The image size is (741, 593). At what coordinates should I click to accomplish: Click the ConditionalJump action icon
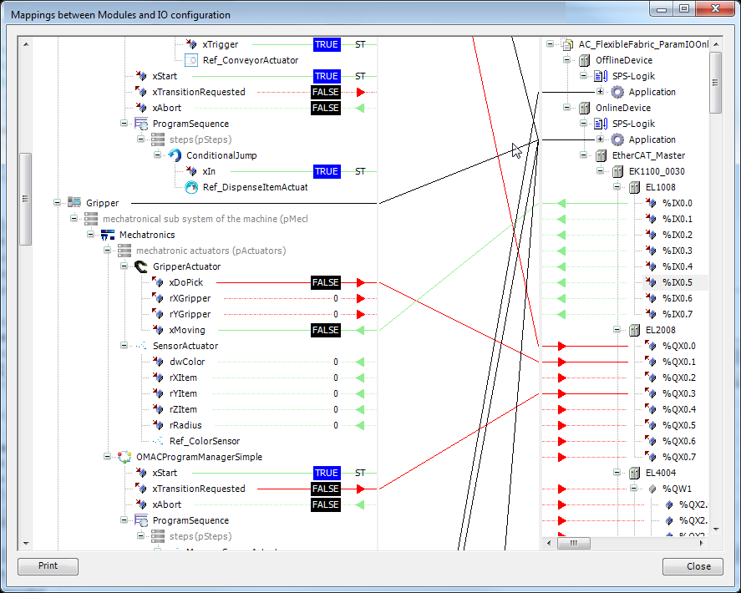coord(173,155)
